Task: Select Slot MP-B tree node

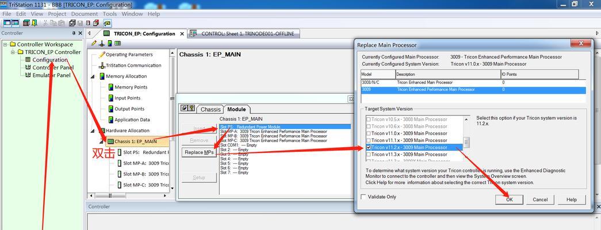Action: coord(146,174)
